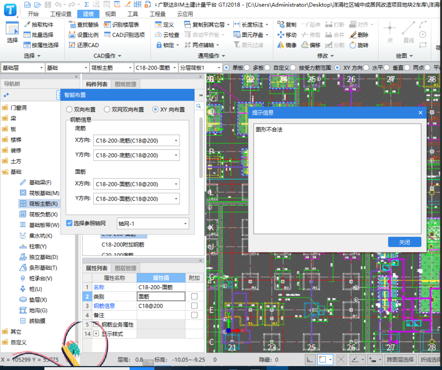Click 钢筋信息 property link
This screenshot has height=370, width=442.
(x=104, y=306)
